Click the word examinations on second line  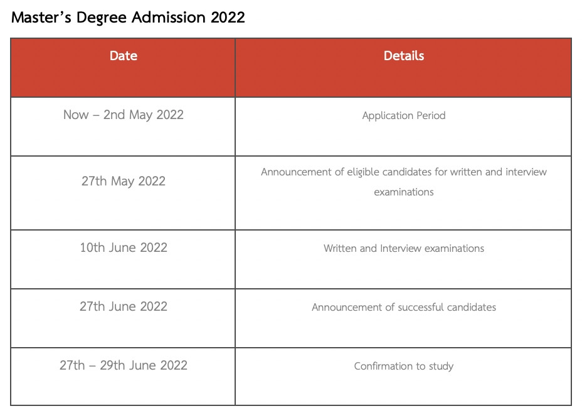coord(403,192)
